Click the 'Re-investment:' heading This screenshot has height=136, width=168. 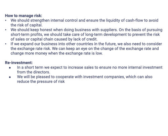pyautogui.click(x=19, y=63)
